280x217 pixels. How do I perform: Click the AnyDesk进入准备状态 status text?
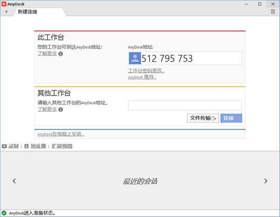click(x=33, y=213)
